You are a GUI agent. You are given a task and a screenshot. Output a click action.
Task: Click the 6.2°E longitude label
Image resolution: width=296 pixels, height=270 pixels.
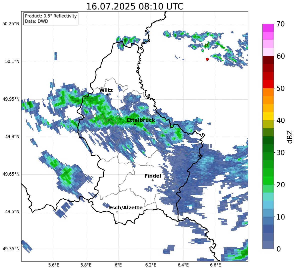pyautogui.click(x=151, y=265)
